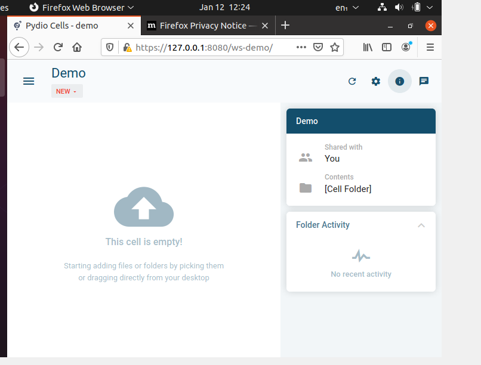Screen dimensions: 481x365
Task: Click the 'No recent activity' text
Action: [361, 274]
